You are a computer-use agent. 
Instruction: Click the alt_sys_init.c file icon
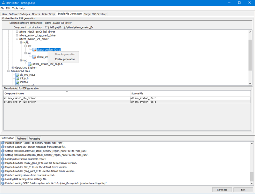[x=17, y=75]
